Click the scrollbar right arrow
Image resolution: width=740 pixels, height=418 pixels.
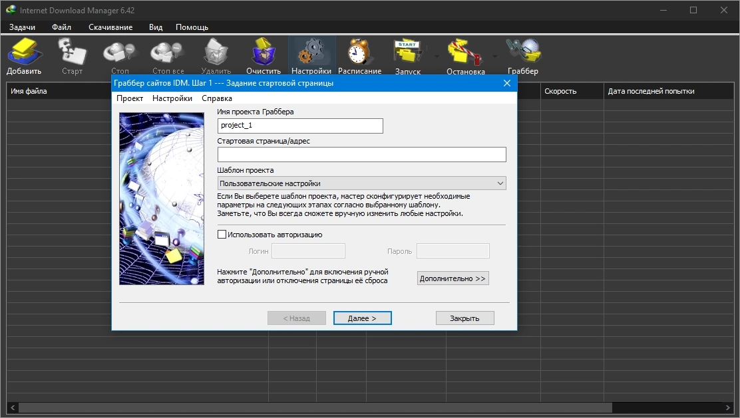pos(728,407)
